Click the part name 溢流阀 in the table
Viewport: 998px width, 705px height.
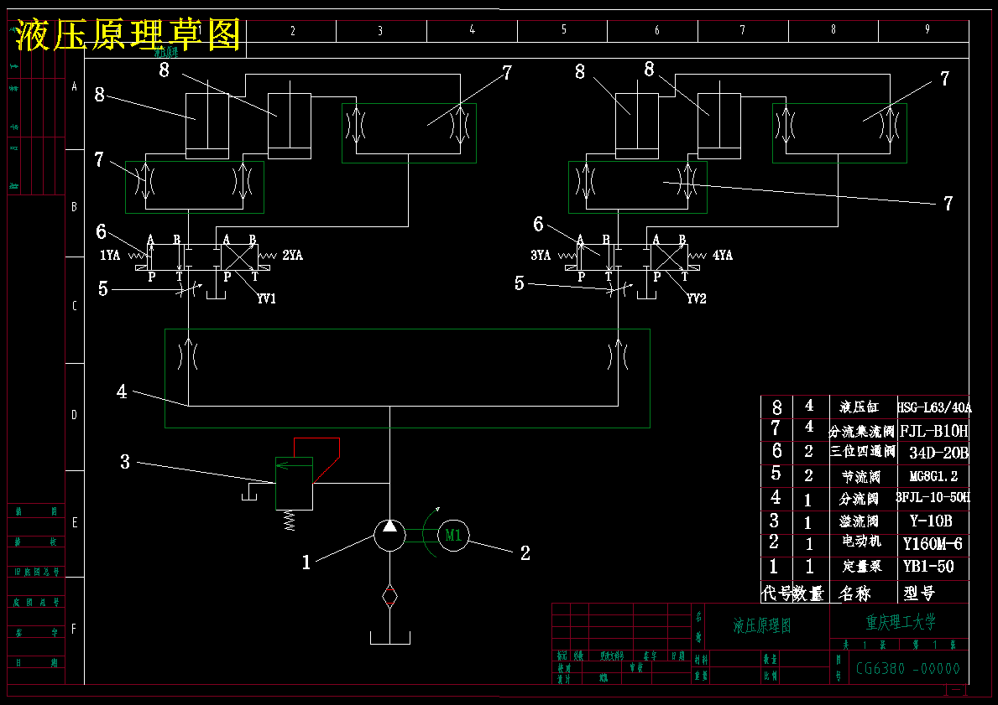pos(859,522)
